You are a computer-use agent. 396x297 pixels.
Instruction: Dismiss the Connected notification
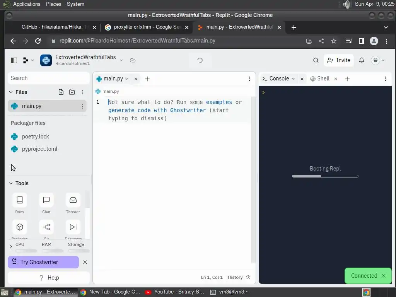tap(384, 275)
